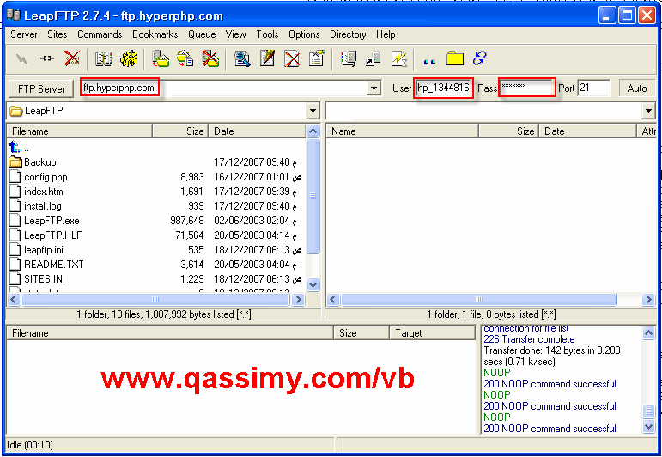Image resolution: width=662 pixels, height=457 pixels.
Task: Click the Target column header in queue
Action: click(x=433, y=333)
